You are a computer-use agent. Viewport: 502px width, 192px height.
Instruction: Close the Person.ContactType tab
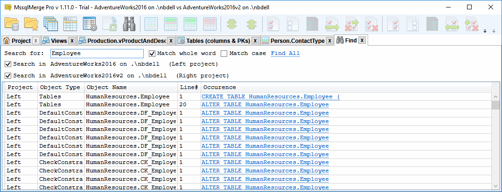click(330, 41)
